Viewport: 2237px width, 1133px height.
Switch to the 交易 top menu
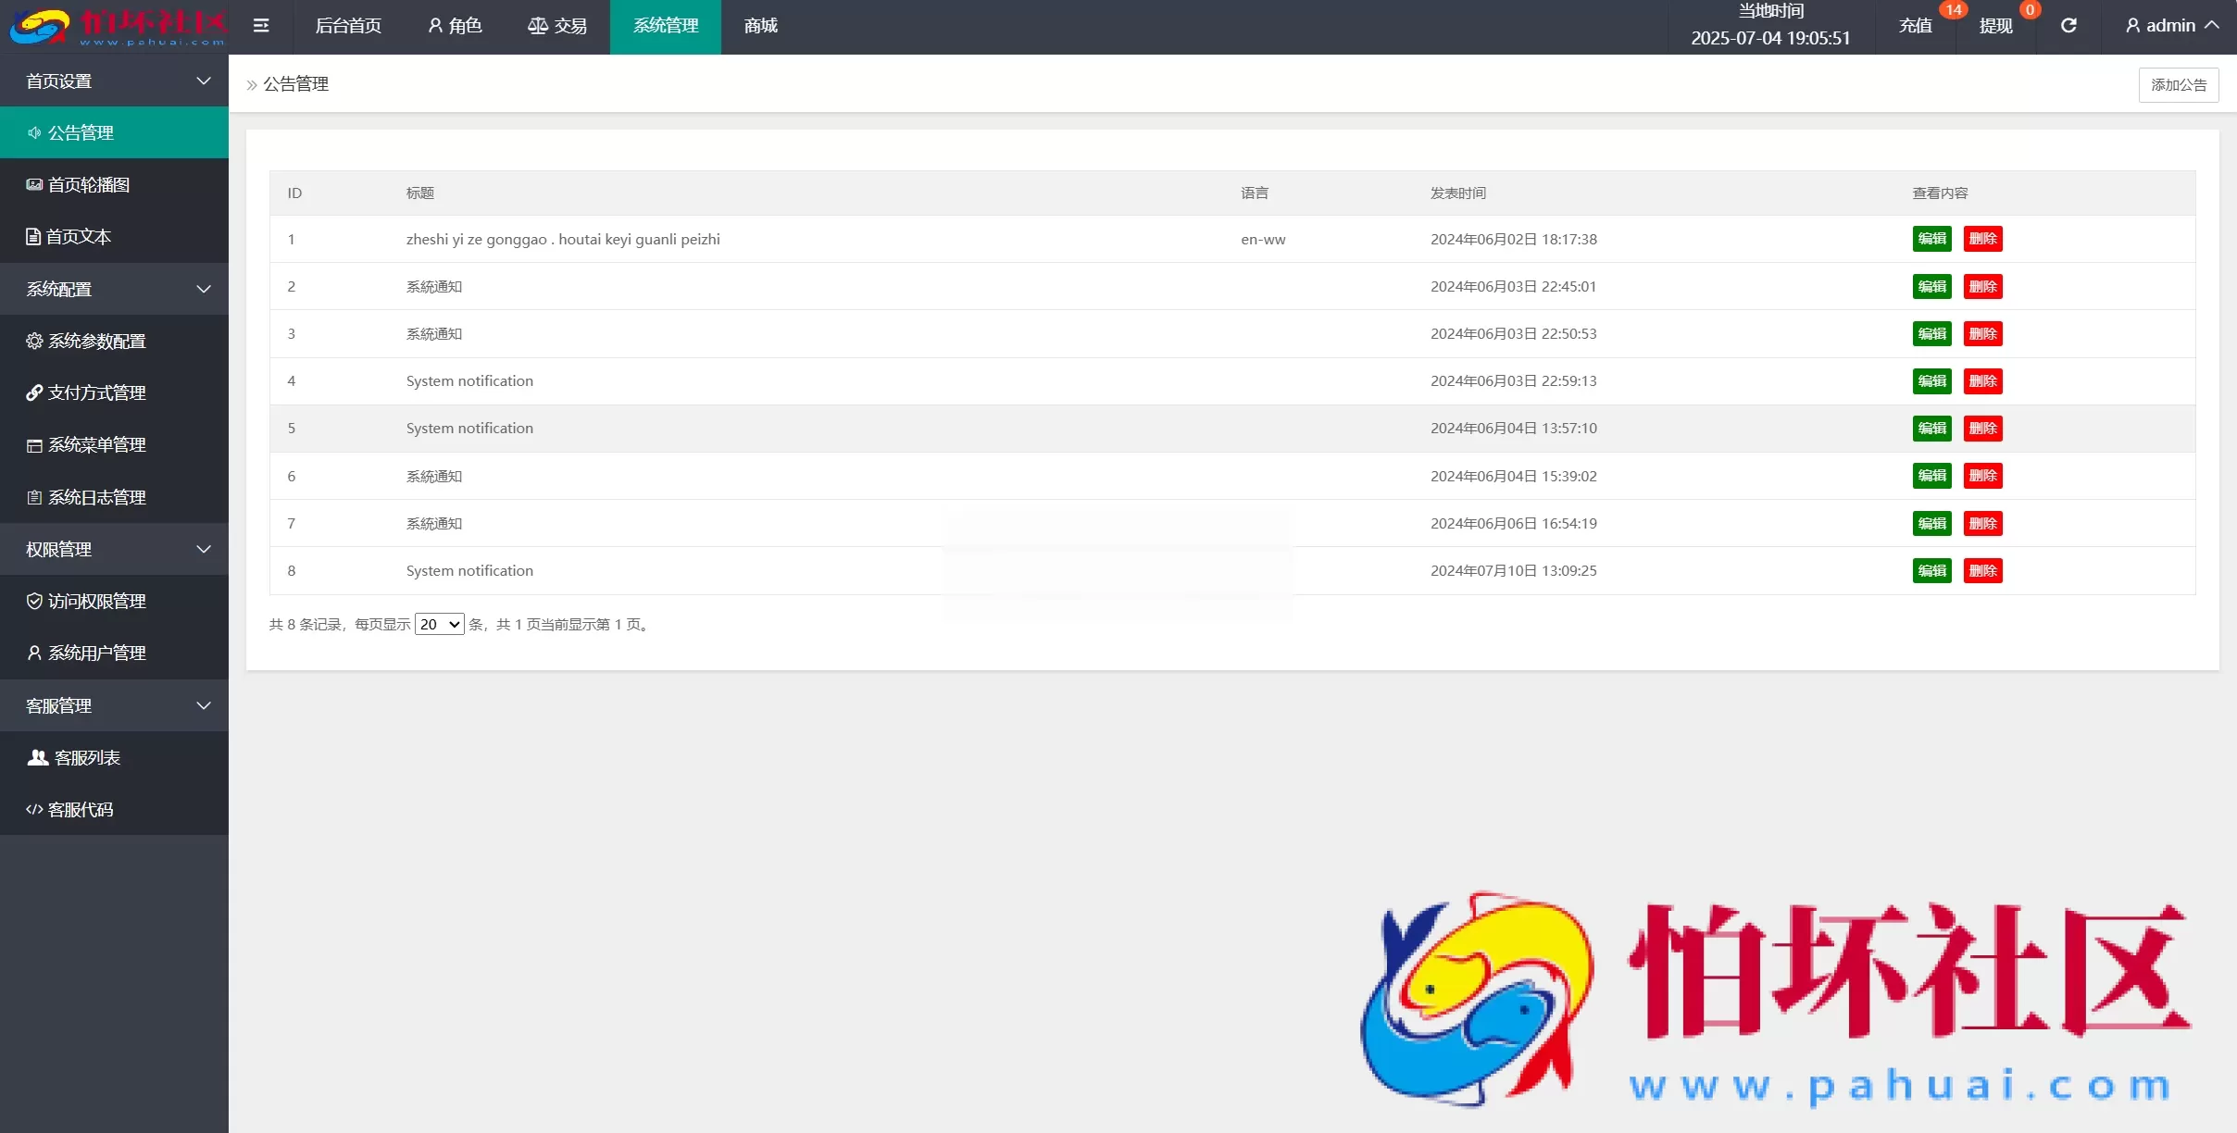click(x=557, y=26)
